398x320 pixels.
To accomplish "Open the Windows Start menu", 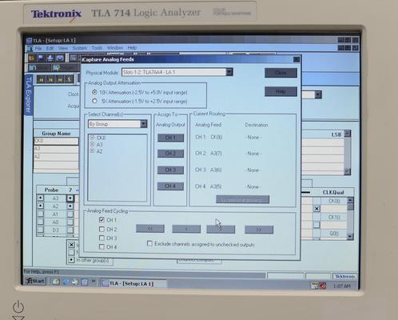I will point(36,281).
